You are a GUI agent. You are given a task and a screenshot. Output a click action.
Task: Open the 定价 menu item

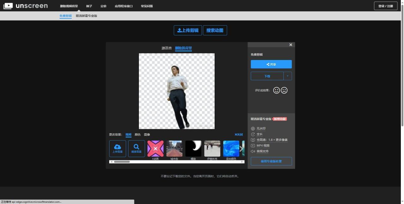click(104, 6)
